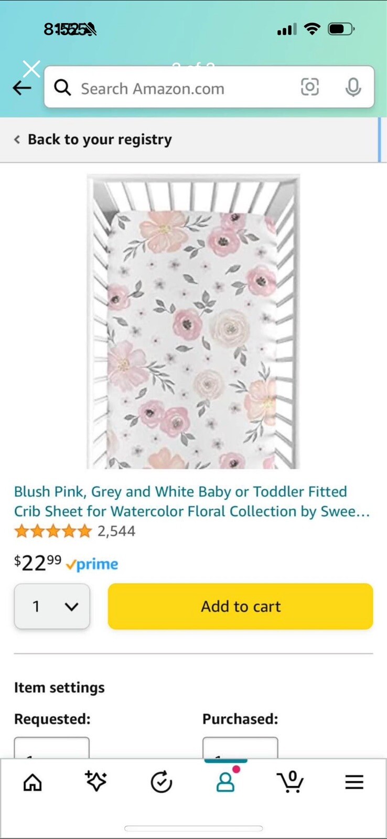
Task: Tap the microphone voice search icon
Action: (353, 88)
